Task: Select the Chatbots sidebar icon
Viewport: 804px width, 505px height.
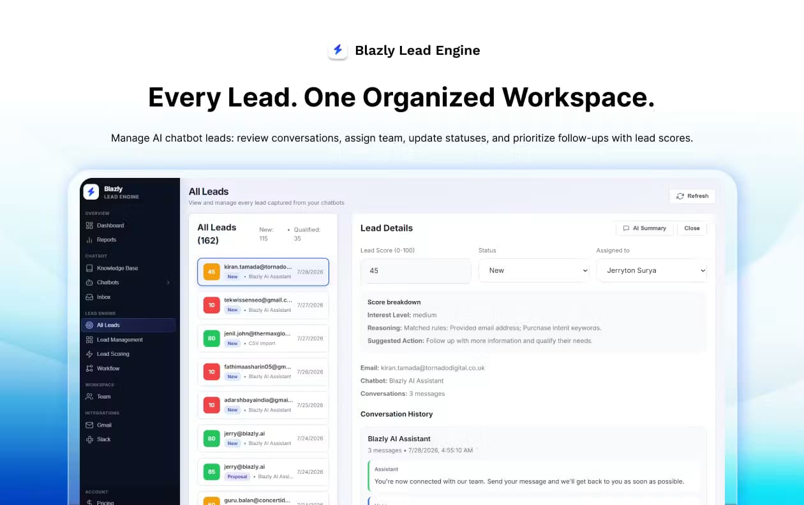Action: click(x=89, y=282)
